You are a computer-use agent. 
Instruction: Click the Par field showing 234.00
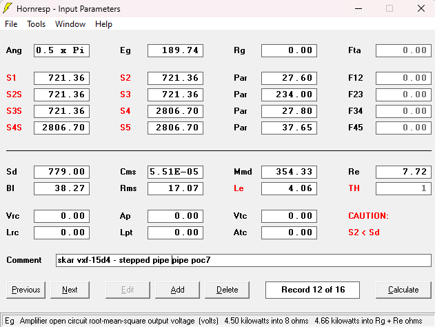pyautogui.click(x=289, y=95)
